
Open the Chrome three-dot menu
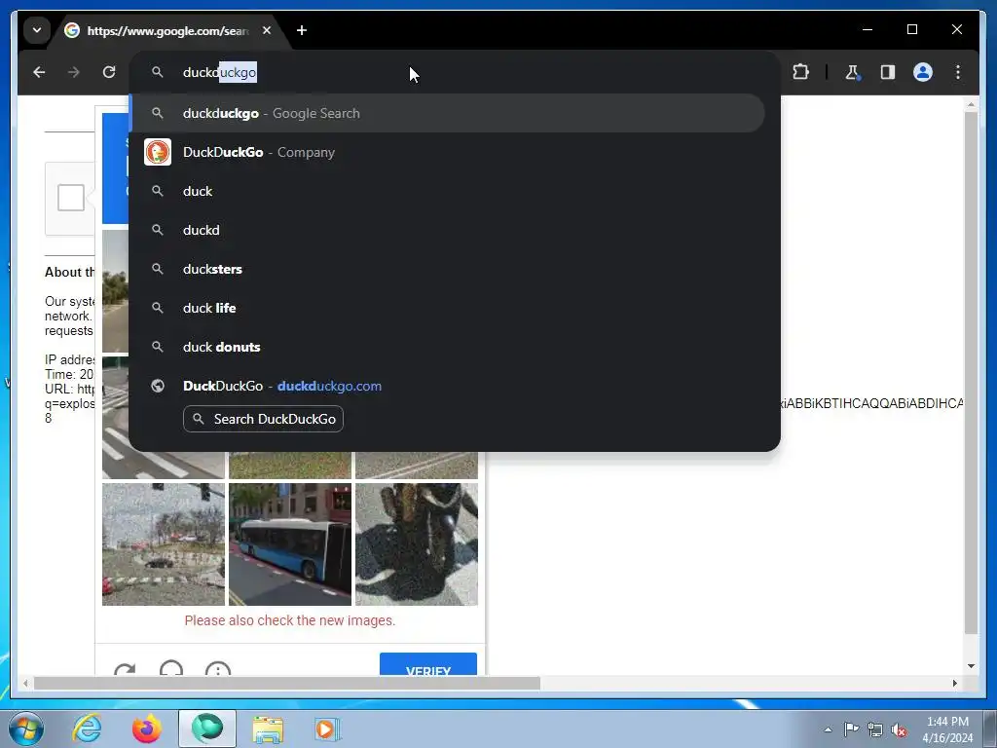coord(958,72)
